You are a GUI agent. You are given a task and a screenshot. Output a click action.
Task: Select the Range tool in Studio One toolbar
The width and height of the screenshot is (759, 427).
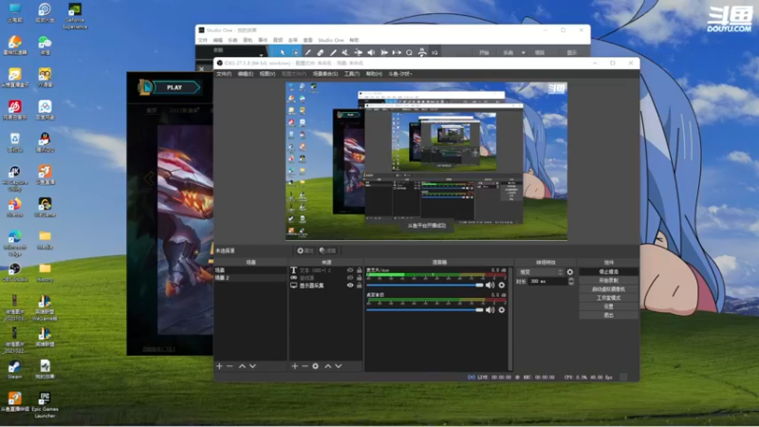[x=295, y=52]
